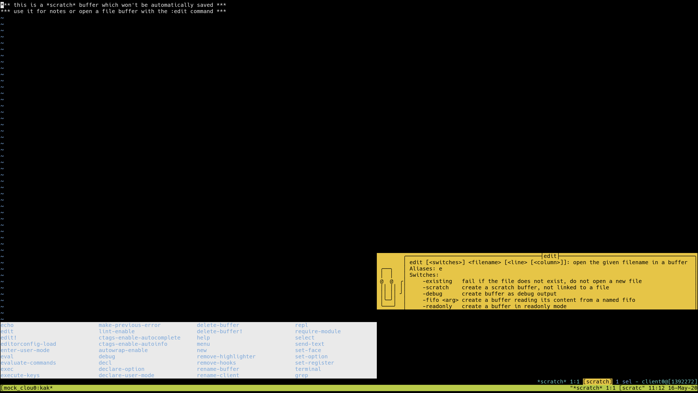Select 'menu' from completions
698x393 pixels.
pyautogui.click(x=203, y=344)
